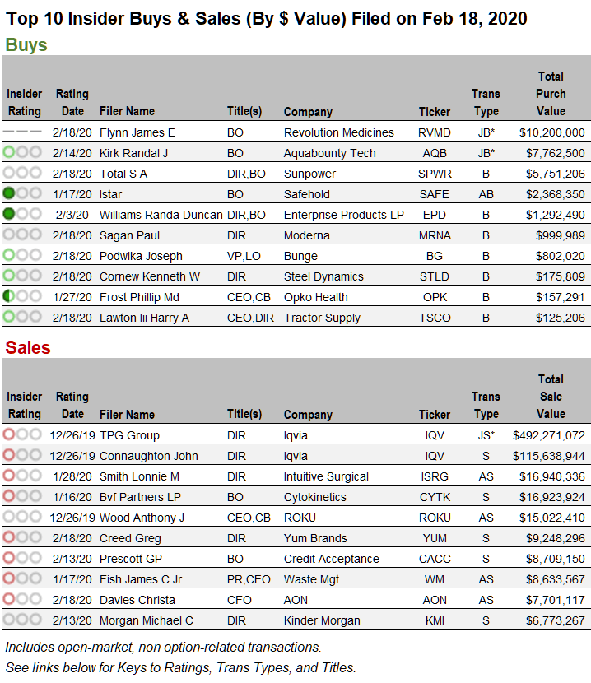The width and height of the screenshot is (591, 683).
Task: Click the red rating icon for TPG Group
Action: [22, 435]
